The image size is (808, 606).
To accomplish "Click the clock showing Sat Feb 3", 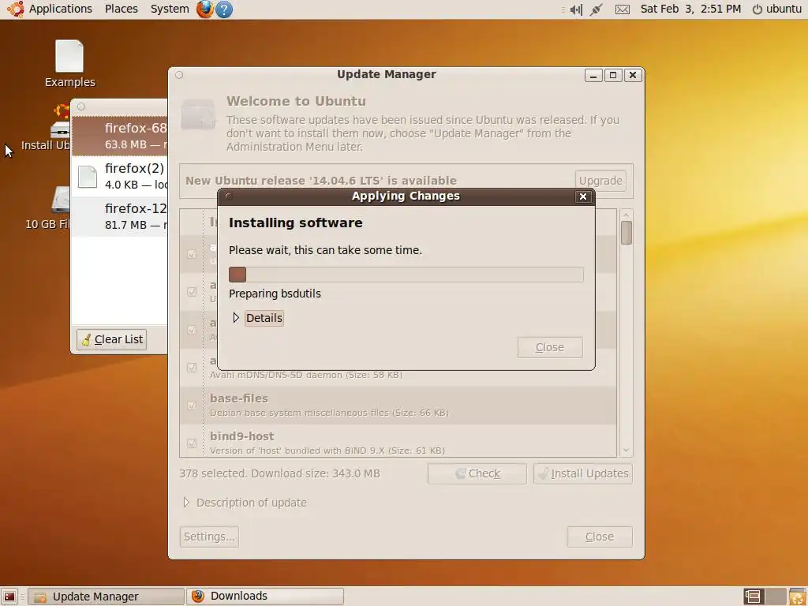I will (x=690, y=9).
